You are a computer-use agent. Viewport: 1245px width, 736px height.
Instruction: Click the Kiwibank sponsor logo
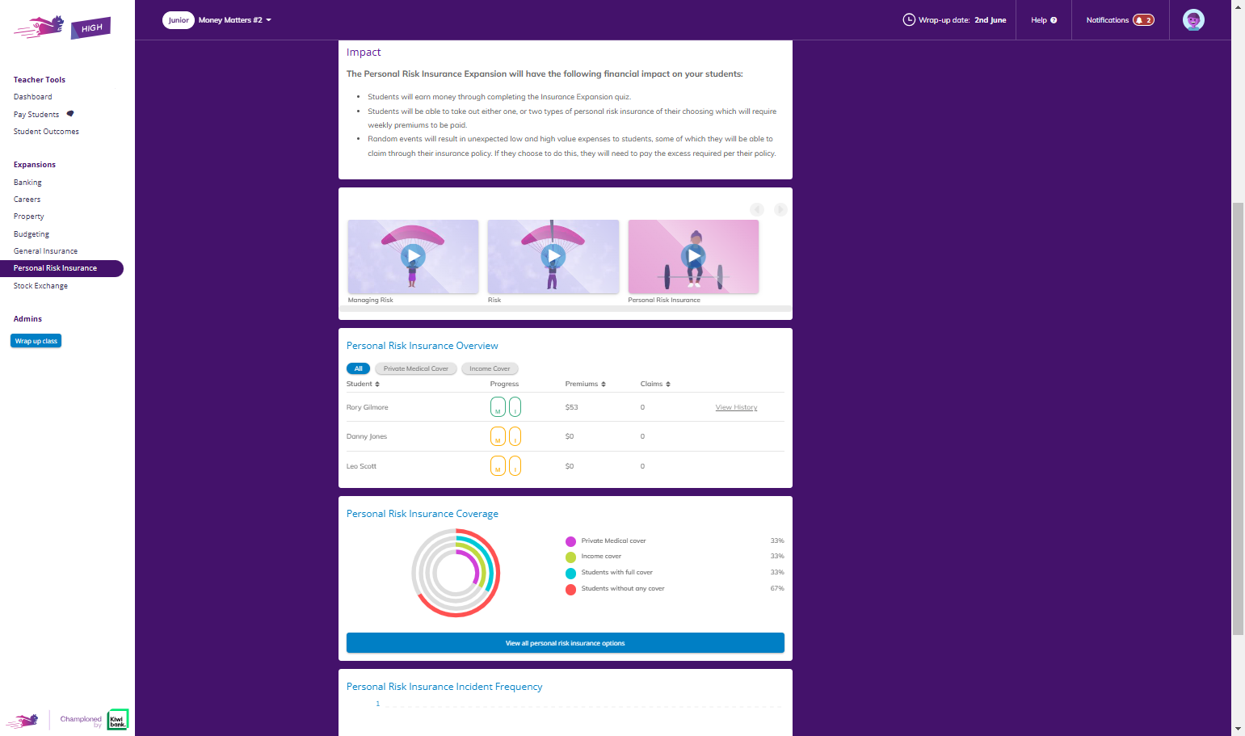click(118, 720)
